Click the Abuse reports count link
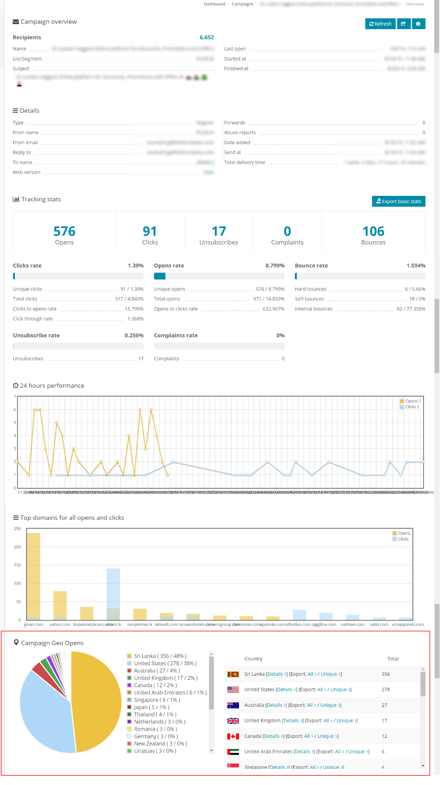The image size is (445, 785). pos(424,133)
